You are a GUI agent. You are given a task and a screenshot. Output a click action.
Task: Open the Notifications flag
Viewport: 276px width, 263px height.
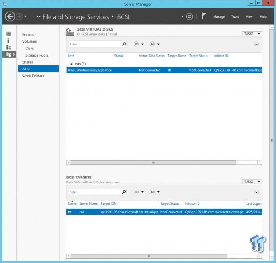[x=203, y=16]
